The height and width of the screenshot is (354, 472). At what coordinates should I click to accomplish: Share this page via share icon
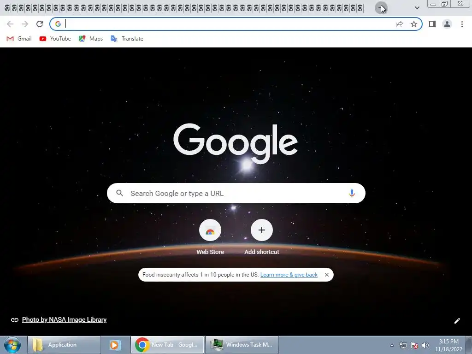pos(399,24)
